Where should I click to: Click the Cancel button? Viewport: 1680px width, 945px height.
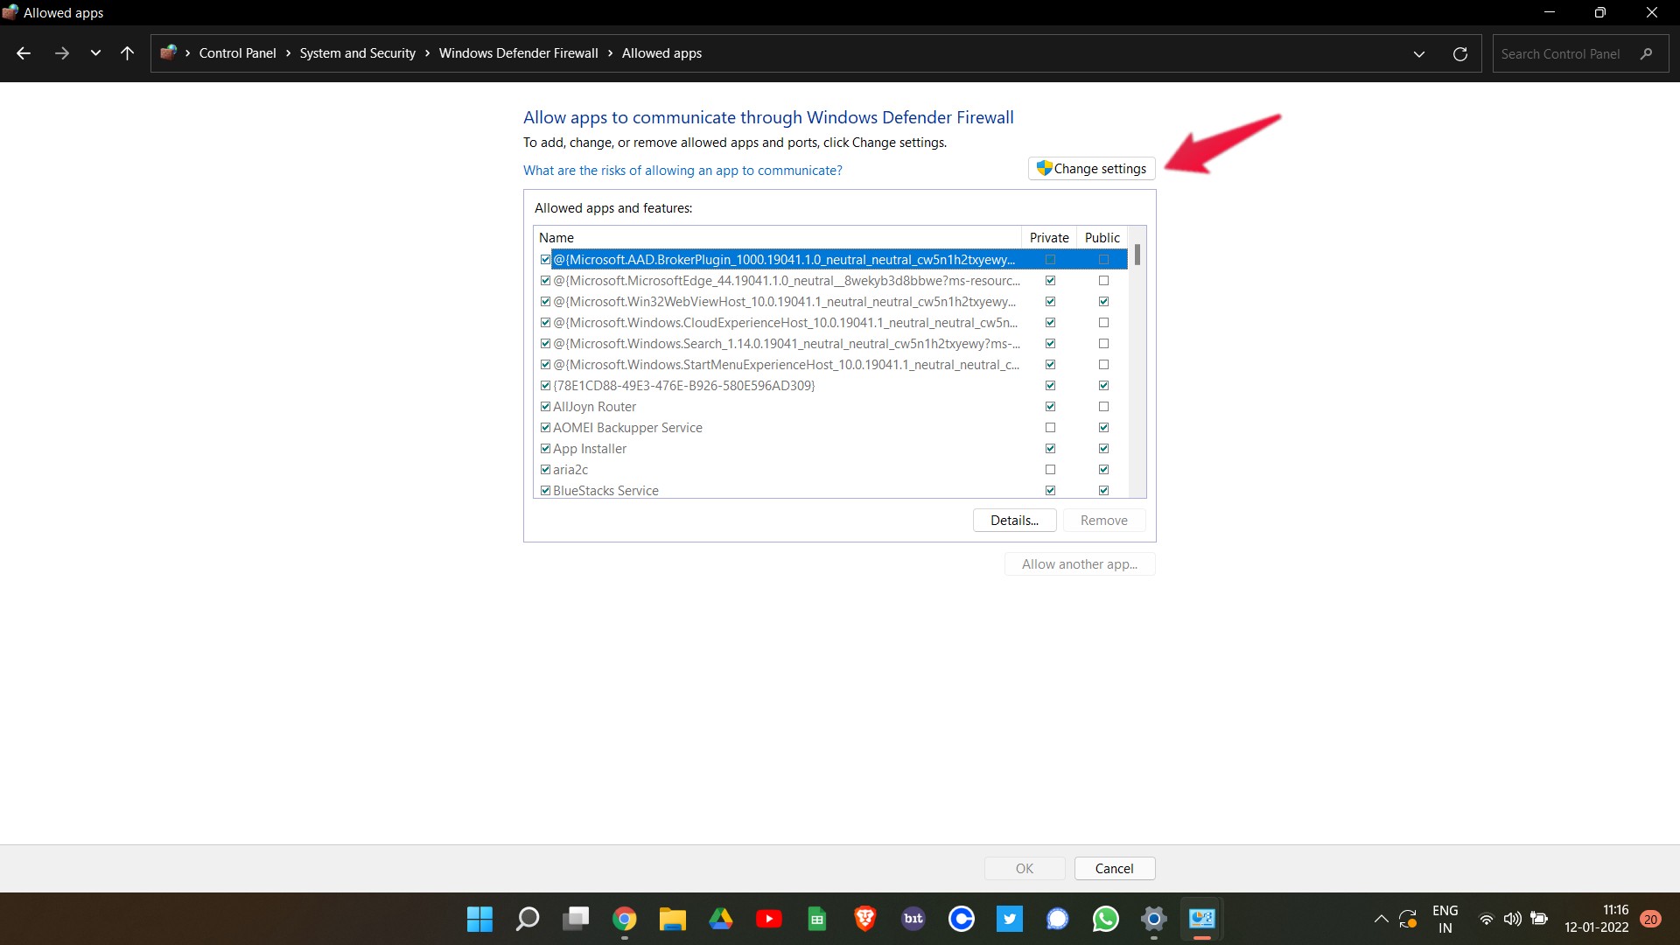point(1114,869)
